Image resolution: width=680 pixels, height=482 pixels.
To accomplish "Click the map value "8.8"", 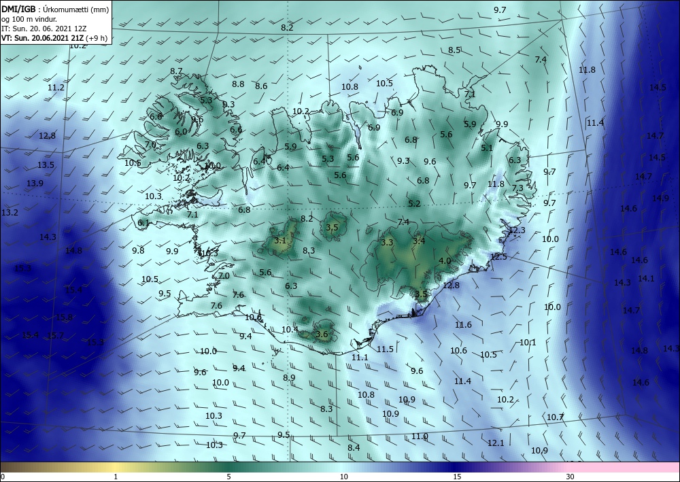I will point(238,84).
